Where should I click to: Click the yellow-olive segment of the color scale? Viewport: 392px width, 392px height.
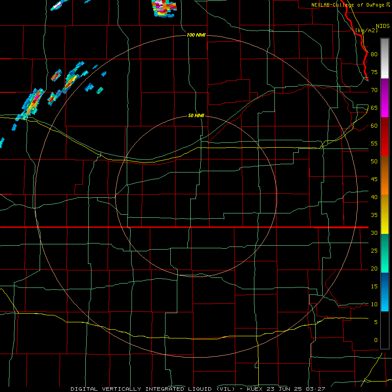tap(385, 214)
